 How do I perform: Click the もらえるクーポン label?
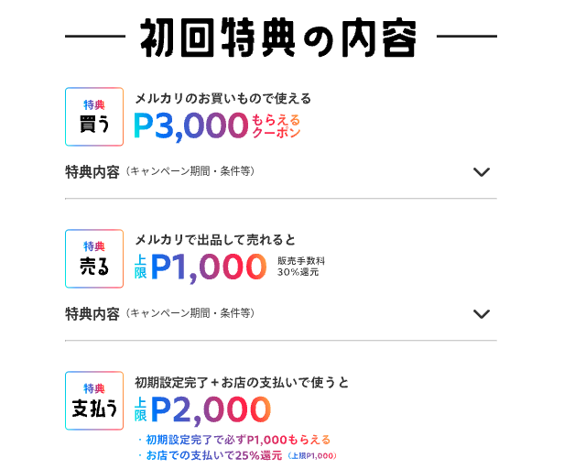click(276, 126)
